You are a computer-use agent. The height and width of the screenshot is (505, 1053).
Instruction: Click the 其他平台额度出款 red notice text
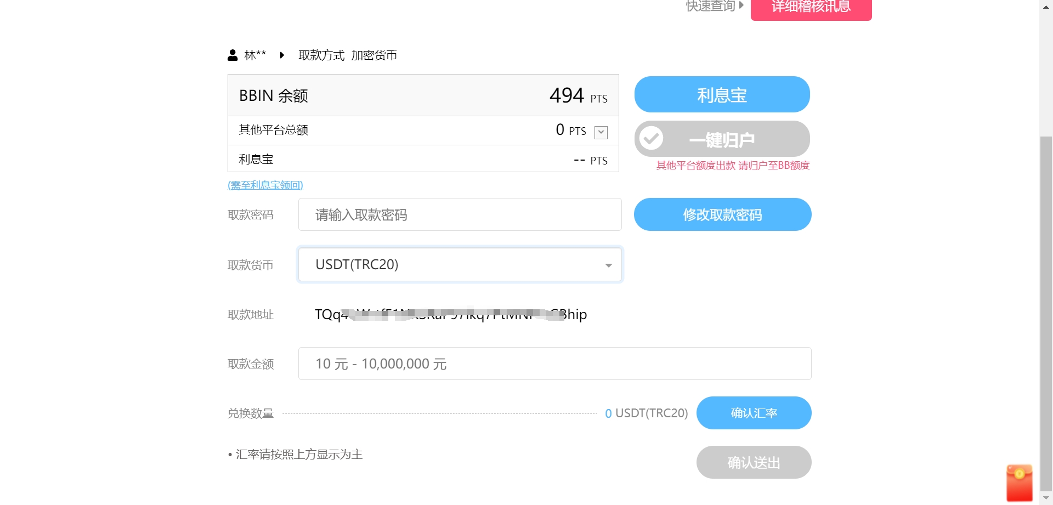733,166
